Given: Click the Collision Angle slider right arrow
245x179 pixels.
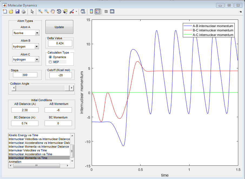Looking at the screenshot, I should [x=72, y=88].
